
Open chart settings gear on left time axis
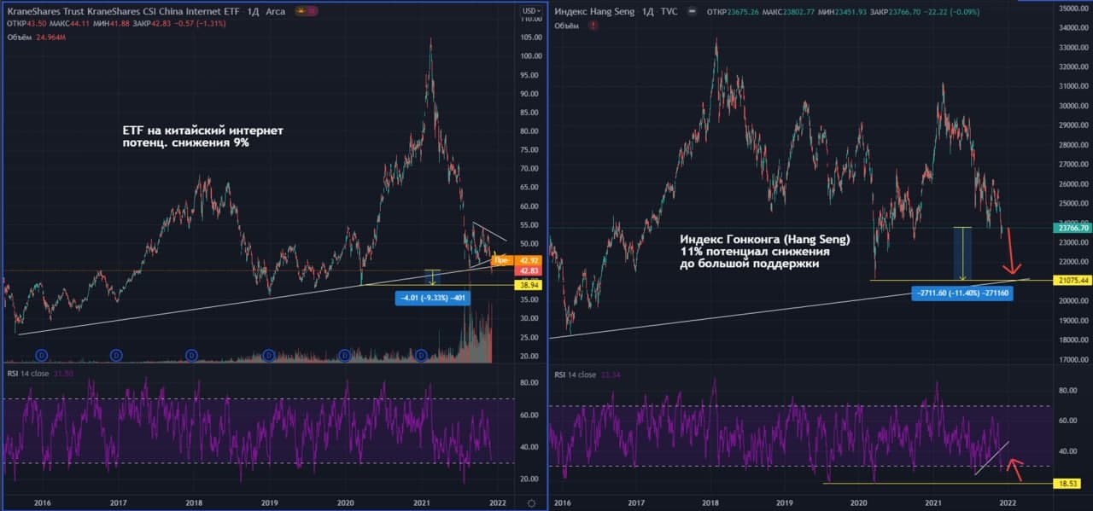(x=532, y=503)
